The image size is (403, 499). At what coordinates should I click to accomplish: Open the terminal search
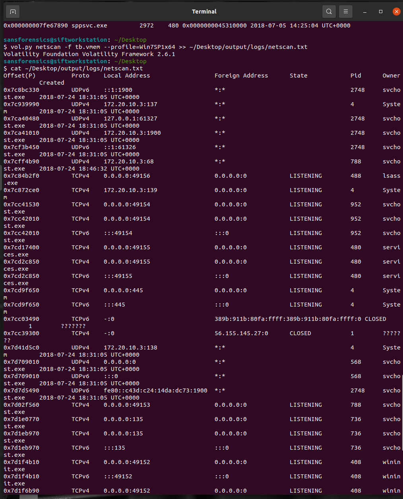tap(329, 12)
